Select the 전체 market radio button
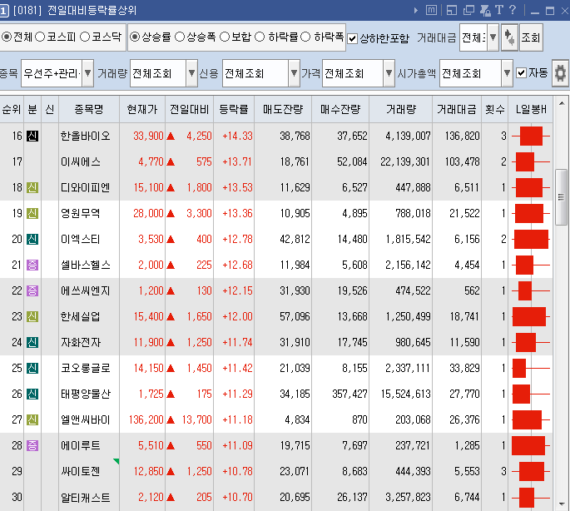This screenshot has width=570, height=511. point(6,37)
